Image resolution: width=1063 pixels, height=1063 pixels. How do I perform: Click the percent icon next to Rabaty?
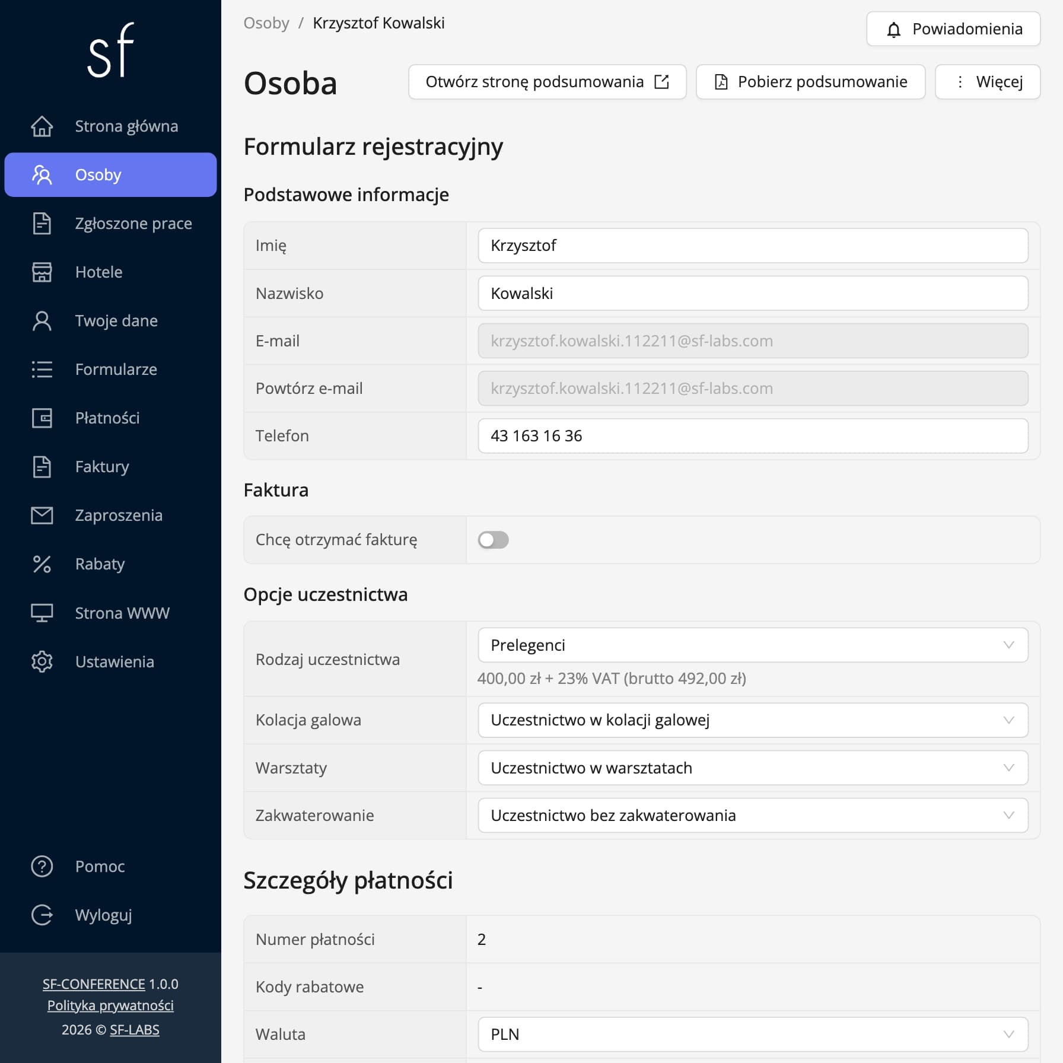point(42,564)
